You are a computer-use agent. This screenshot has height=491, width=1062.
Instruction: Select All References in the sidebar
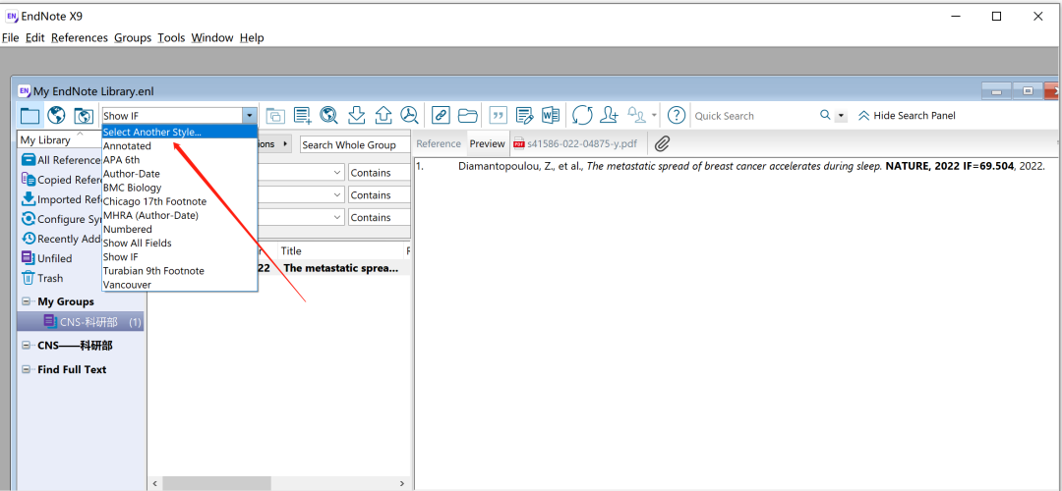click(x=61, y=160)
